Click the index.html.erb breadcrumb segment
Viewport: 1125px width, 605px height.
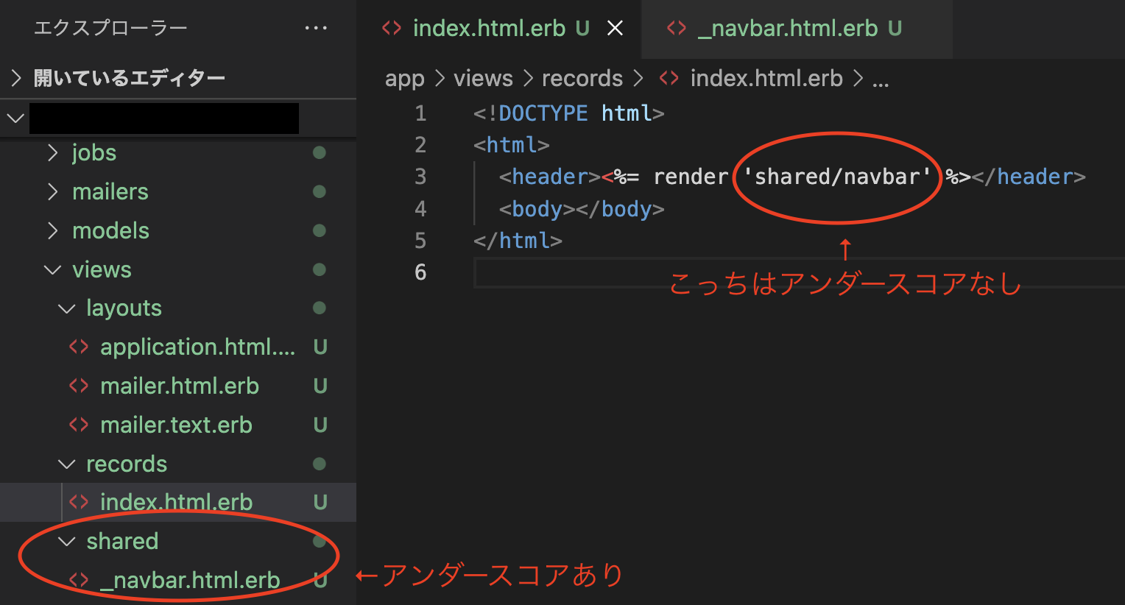(x=766, y=78)
